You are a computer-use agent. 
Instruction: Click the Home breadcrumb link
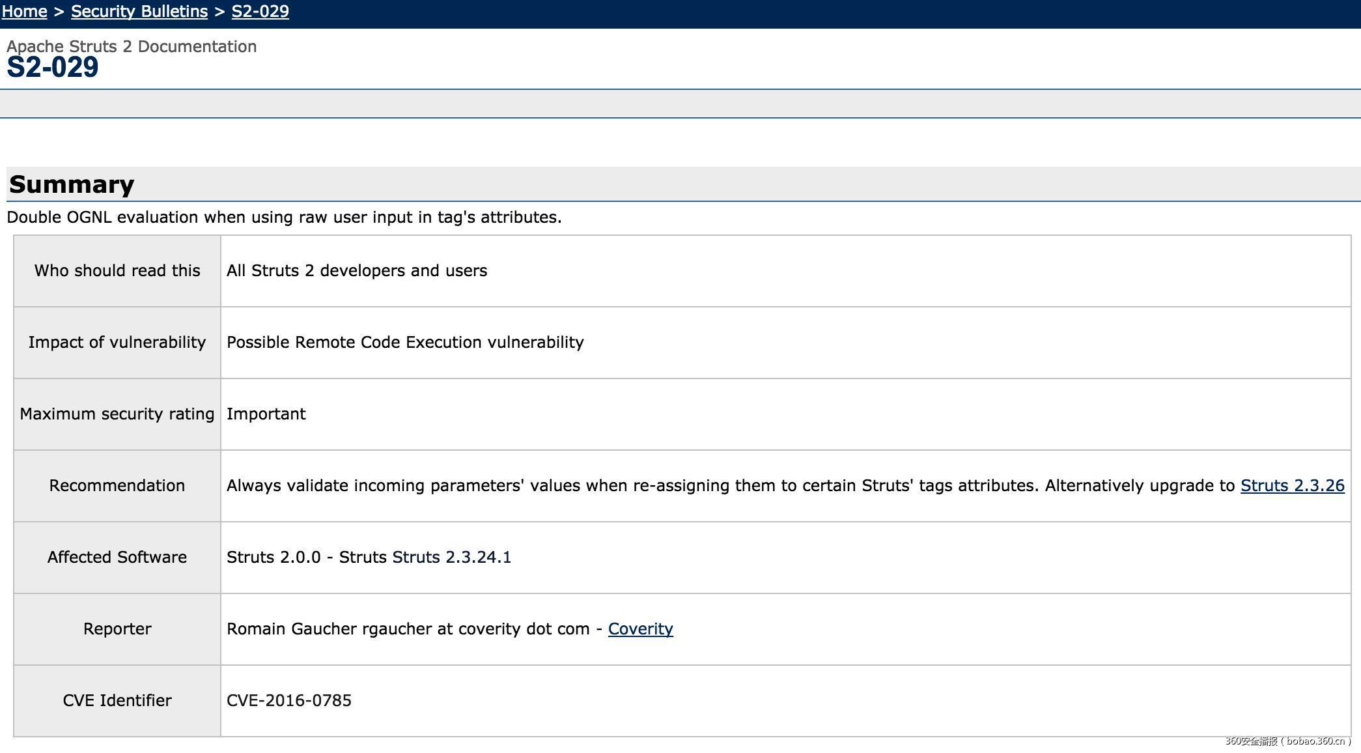[24, 12]
